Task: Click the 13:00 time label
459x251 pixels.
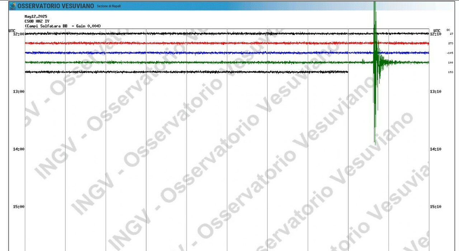Action: 18,92
